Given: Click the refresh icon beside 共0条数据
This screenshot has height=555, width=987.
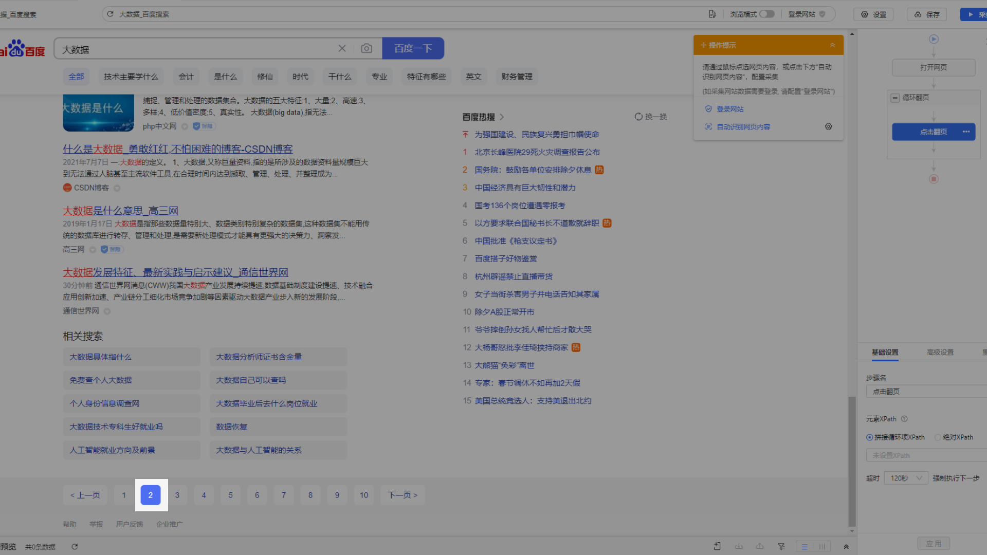Looking at the screenshot, I should pos(75,547).
